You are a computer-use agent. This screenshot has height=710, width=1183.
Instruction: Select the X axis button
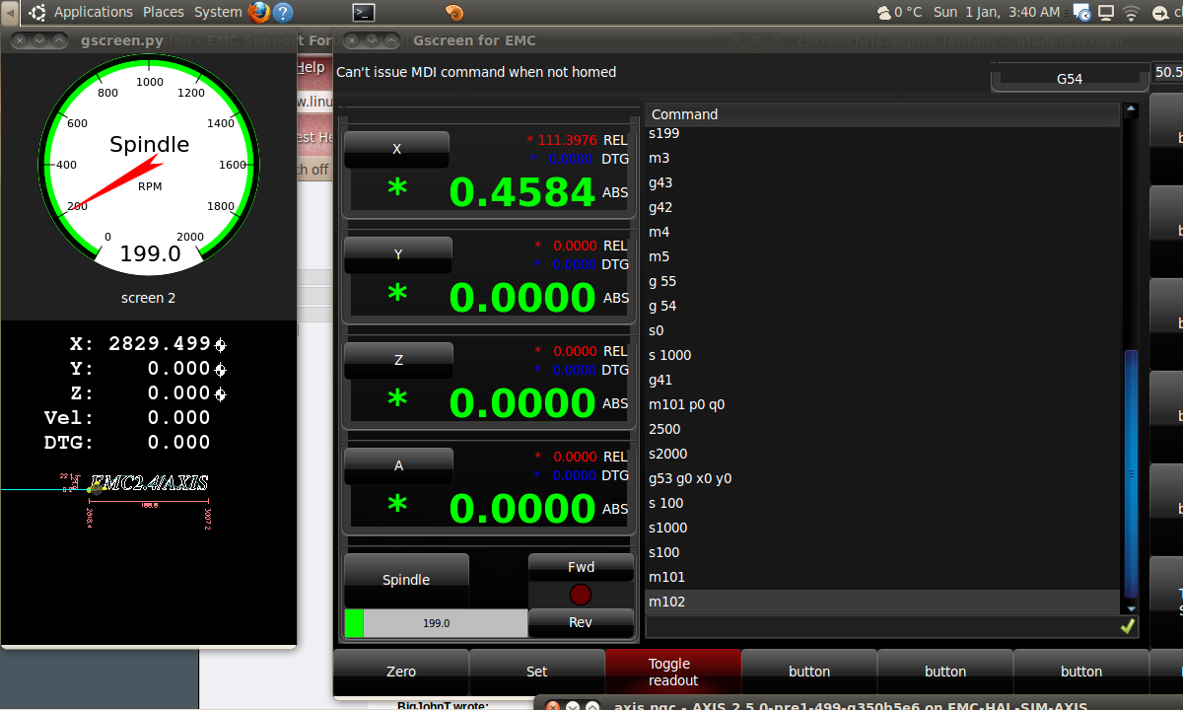(x=396, y=149)
